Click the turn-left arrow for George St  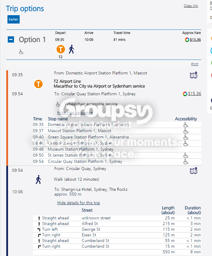[x=39, y=230]
